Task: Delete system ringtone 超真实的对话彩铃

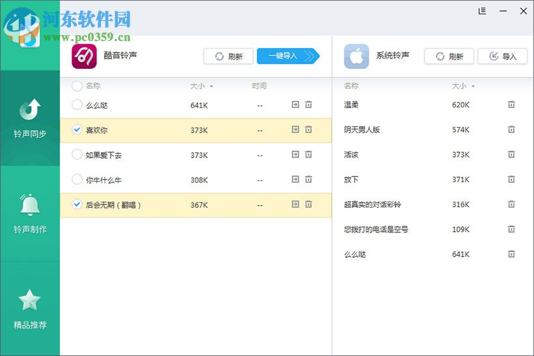Action: (511, 204)
